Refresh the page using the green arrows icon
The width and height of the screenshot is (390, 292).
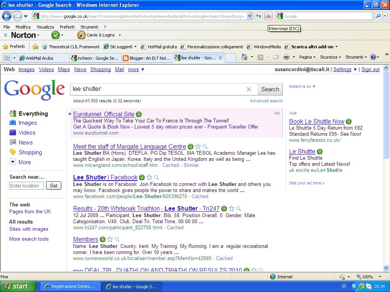[x=259, y=16]
